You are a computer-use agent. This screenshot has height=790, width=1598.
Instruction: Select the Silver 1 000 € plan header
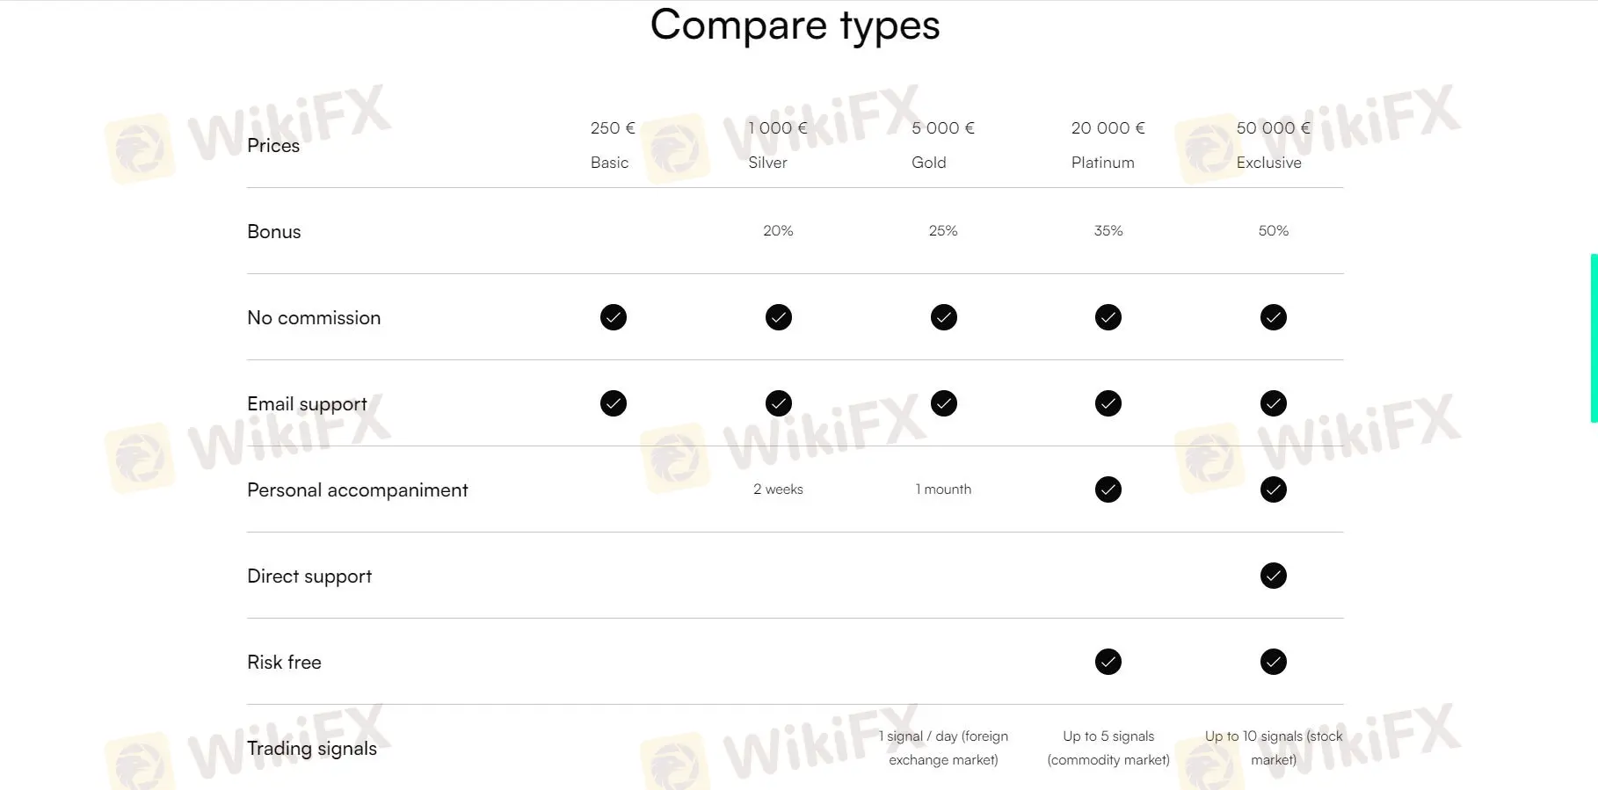pos(777,144)
